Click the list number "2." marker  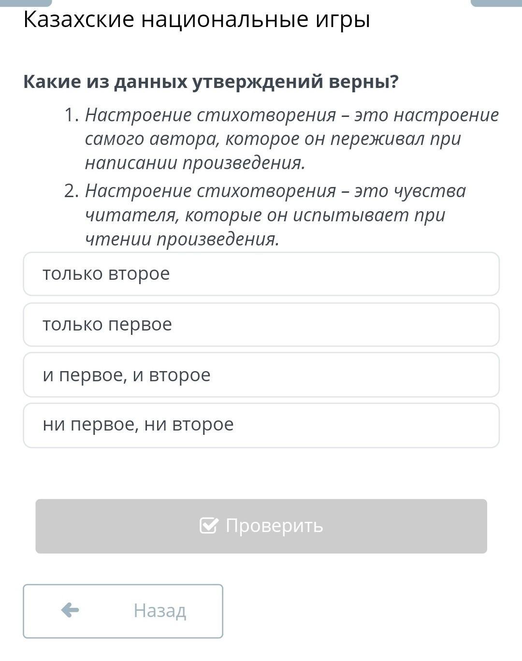tap(71, 191)
